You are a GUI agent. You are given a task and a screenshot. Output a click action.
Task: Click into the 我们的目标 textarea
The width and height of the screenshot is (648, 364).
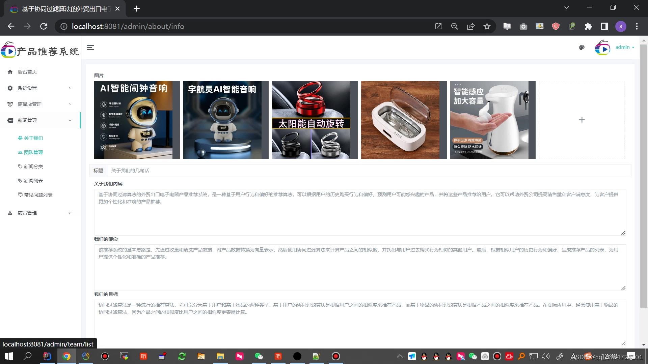[360, 323]
